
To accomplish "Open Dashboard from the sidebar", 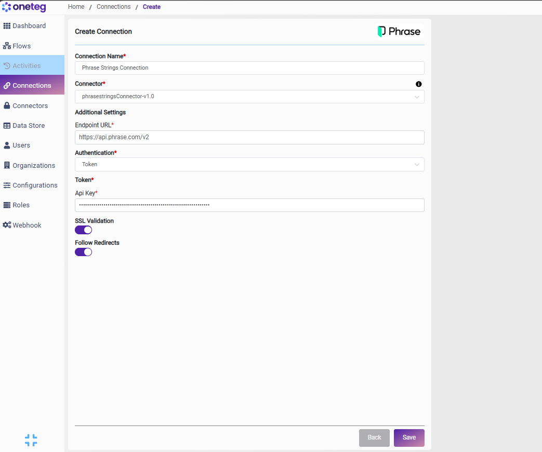I will 32,26.
